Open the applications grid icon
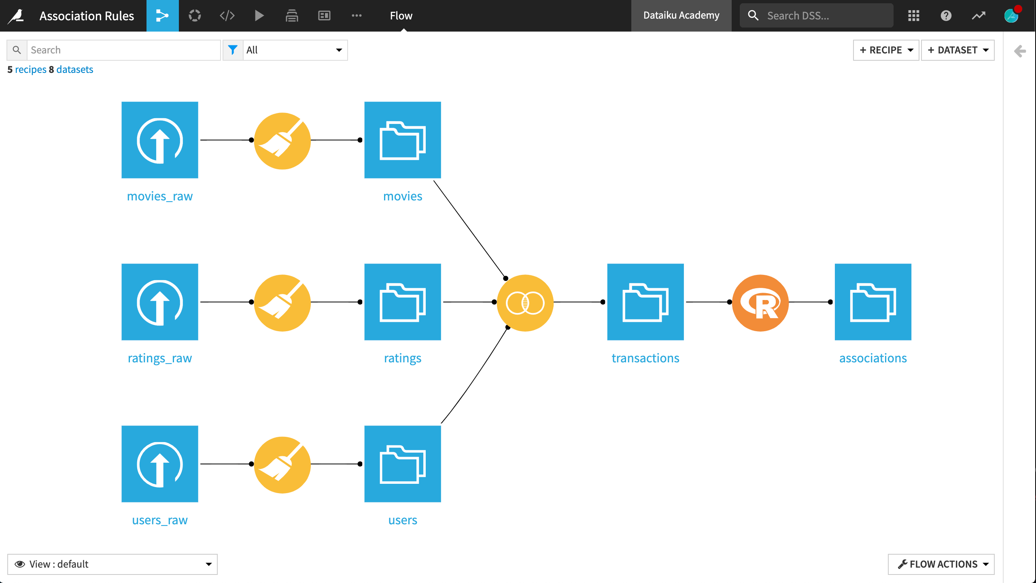Image resolution: width=1036 pixels, height=583 pixels. (914, 16)
